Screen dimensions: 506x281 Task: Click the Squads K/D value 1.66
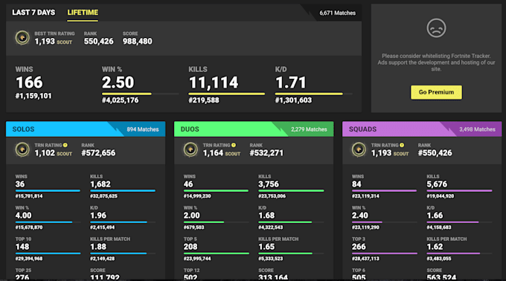click(435, 216)
